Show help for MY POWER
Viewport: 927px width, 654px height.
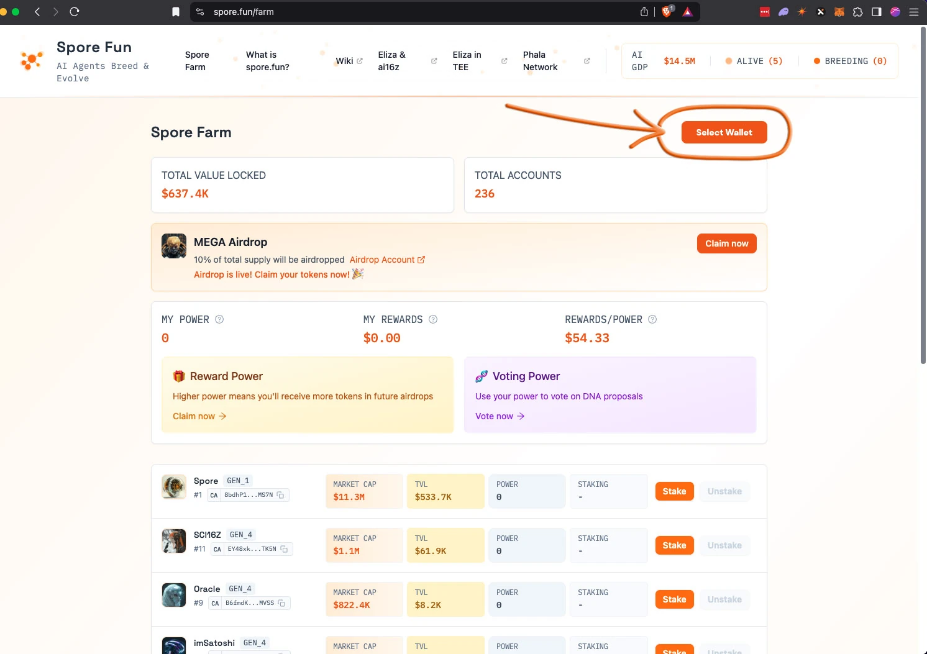(x=219, y=319)
